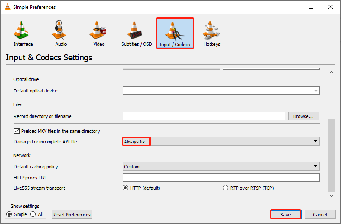The height and width of the screenshot is (224, 341).
Task: Minimize the Simple Preferences window
Action: [x=292, y=7]
